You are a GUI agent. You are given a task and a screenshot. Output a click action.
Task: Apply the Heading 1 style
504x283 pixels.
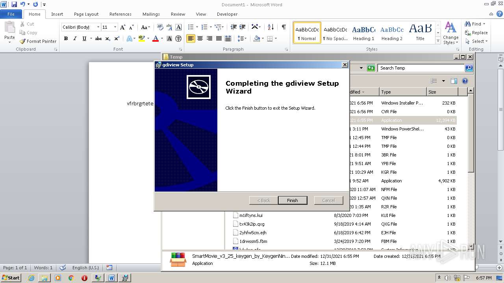pos(364,33)
